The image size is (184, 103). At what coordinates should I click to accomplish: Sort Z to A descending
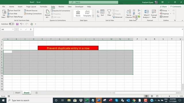tap(98, 16)
